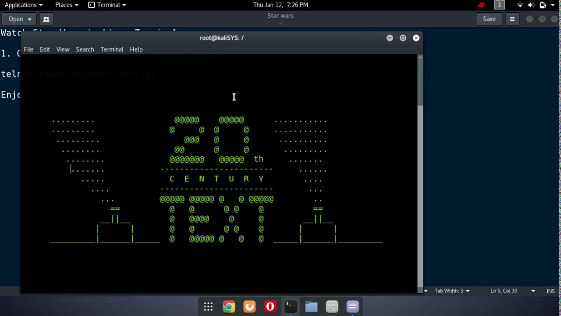Open the terminal File menu
Screen dimensions: 561x316
point(28,49)
